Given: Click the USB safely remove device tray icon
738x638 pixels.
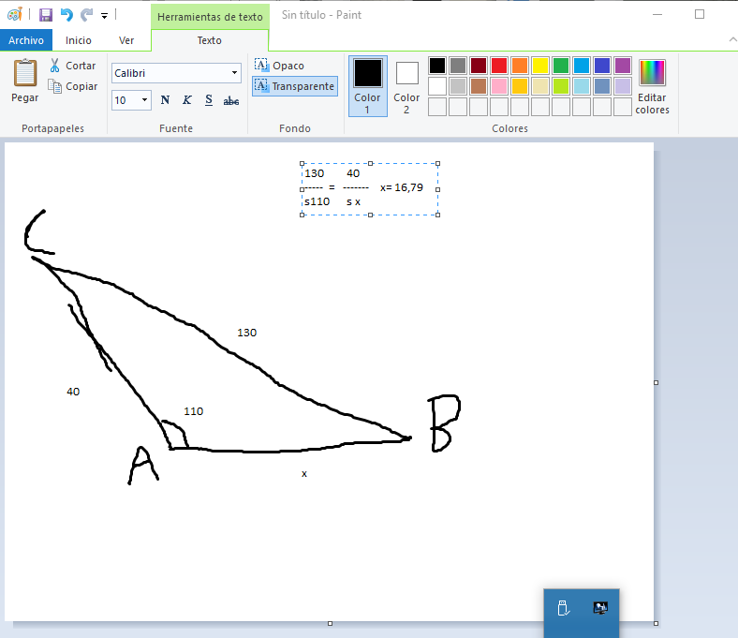Looking at the screenshot, I should [x=563, y=608].
